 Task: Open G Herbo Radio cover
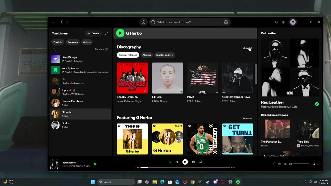pos(168,139)
